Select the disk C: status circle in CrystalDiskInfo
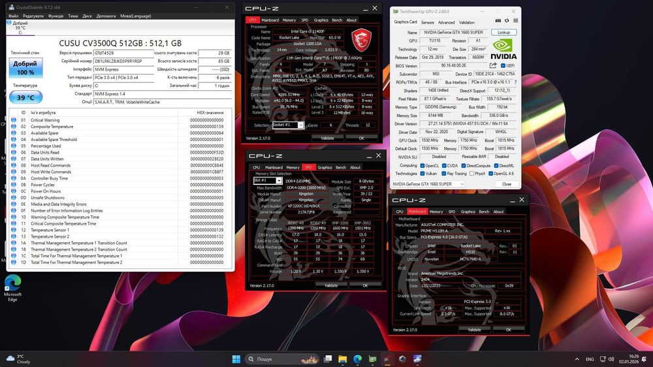This screenshot has height=367, width=653. click(x=9, y=22)
